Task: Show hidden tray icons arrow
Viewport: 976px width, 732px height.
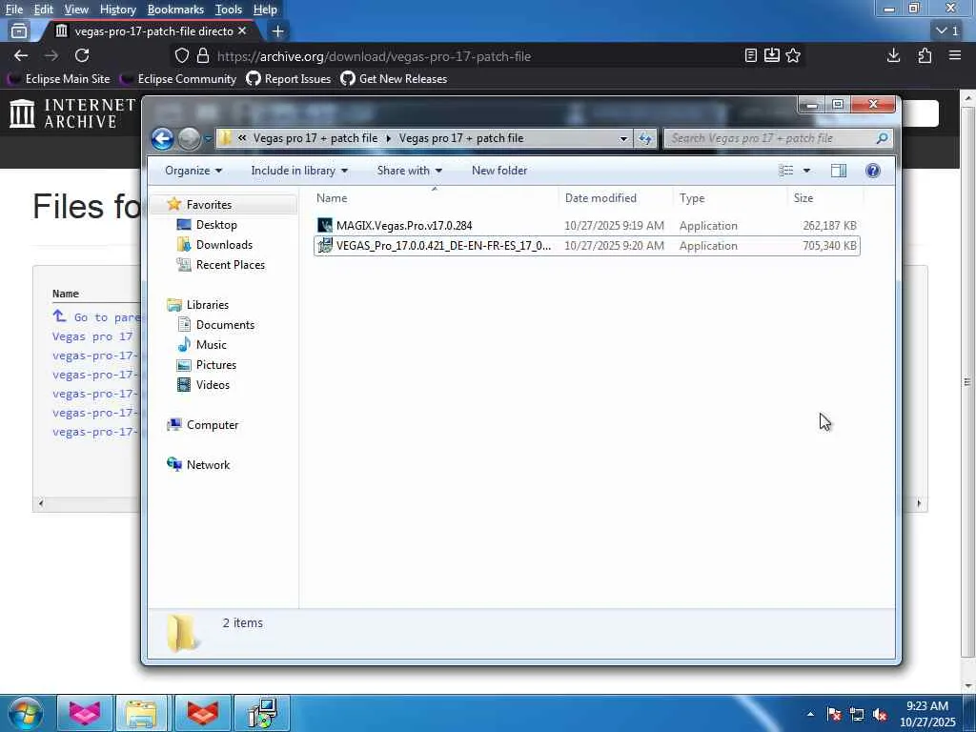Action: 810,714
